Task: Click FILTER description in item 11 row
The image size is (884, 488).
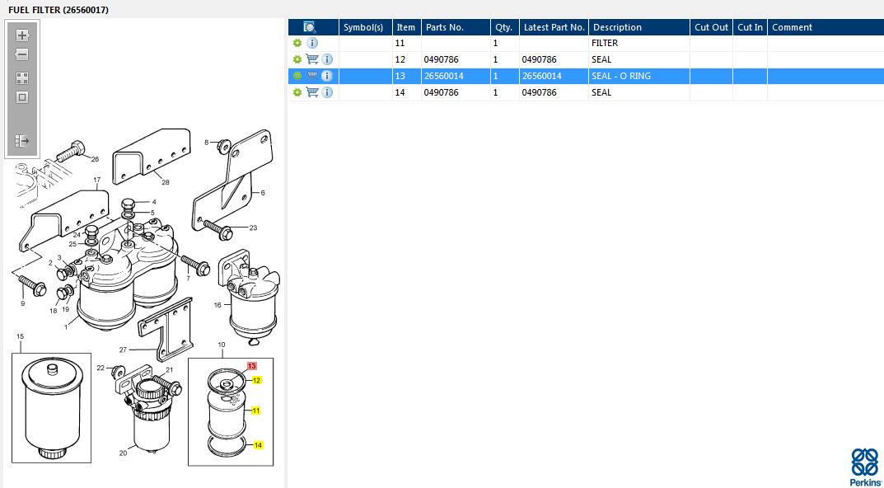Action: coord(605,43)
